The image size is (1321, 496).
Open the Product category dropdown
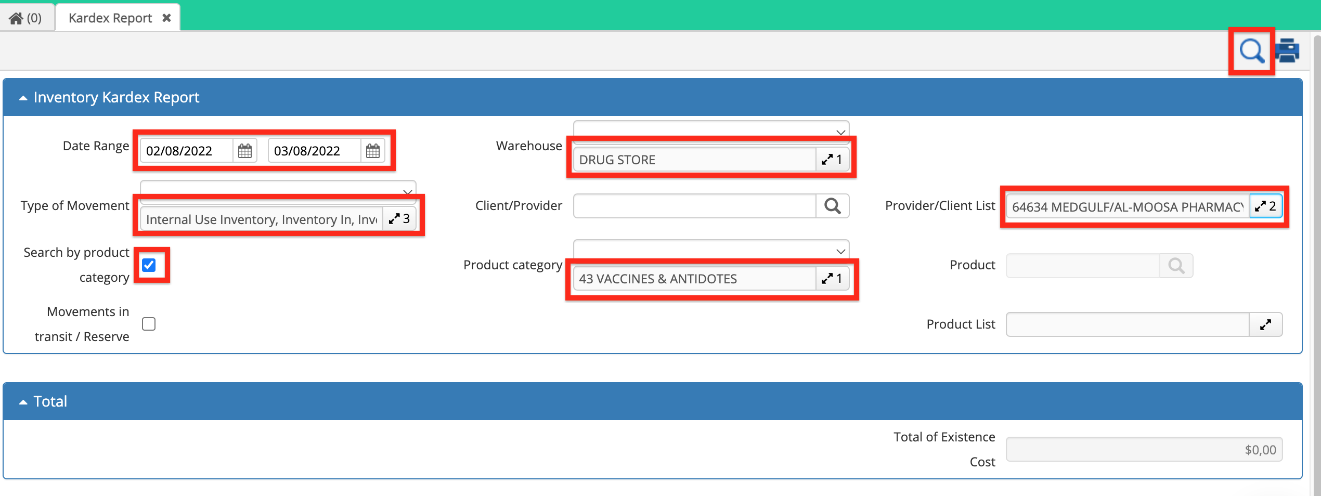[x=839, y=251]
